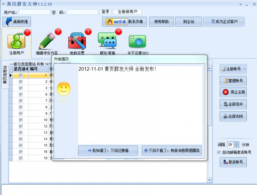The height and width of the screenshot is (195, 257).
Task: Click the 是否选中 column header
Action: click(x=20, y=69)
